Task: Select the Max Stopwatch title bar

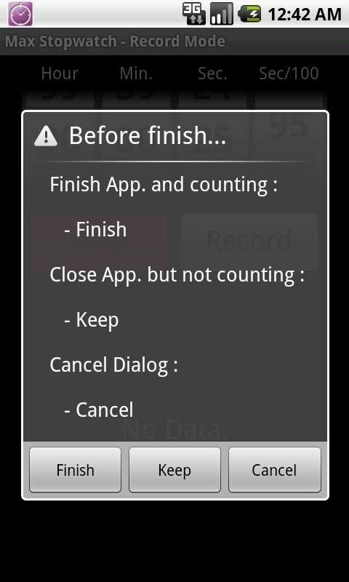Action: (174, 41)
